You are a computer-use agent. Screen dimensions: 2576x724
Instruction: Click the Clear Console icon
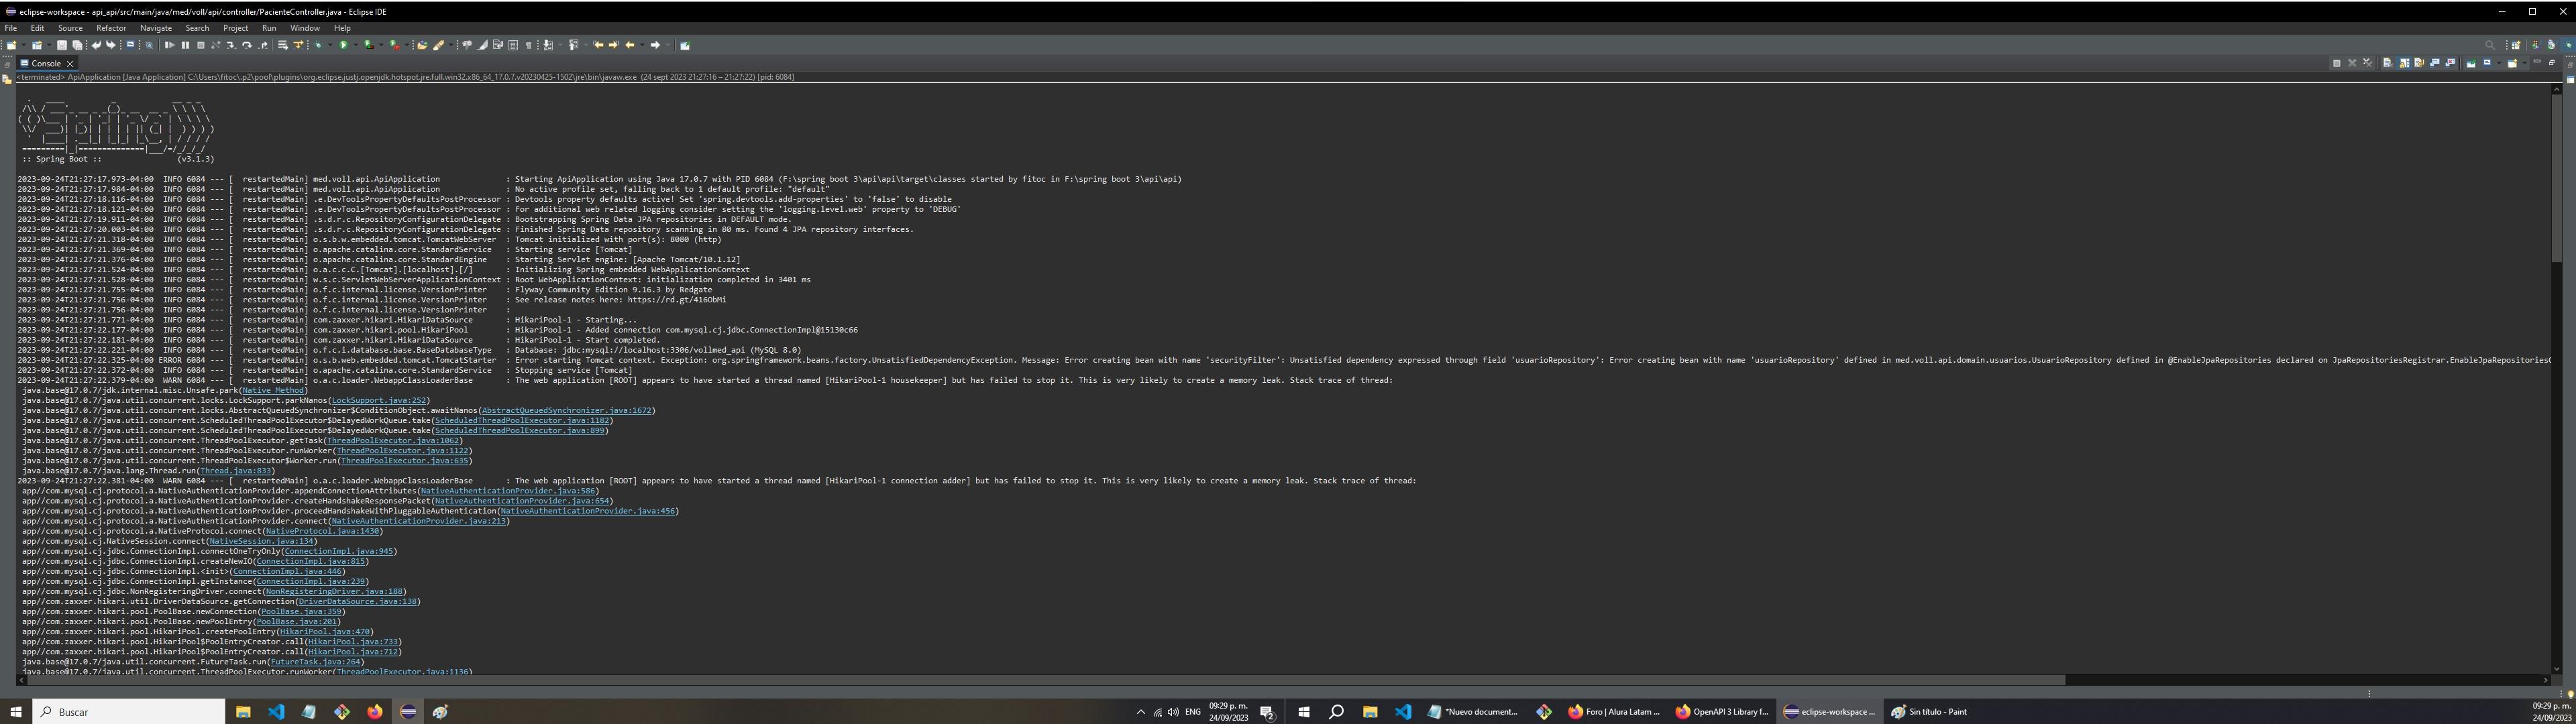[x=2389, y=63]
